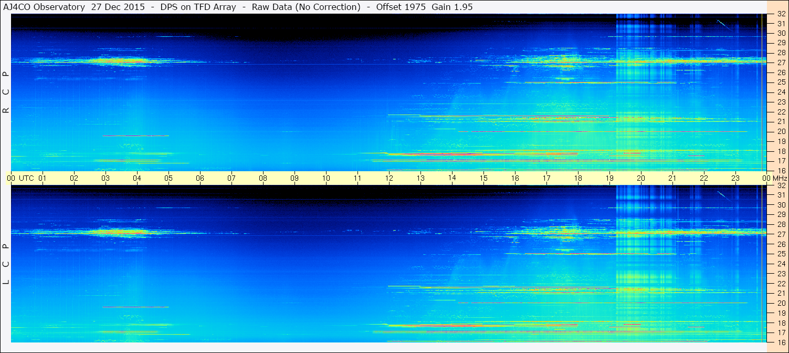Click the LCP panel side label
The image size is (789, 353).
pos(6,264)
